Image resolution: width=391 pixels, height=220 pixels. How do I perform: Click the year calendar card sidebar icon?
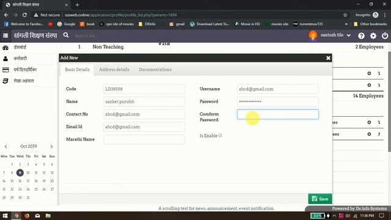[5, 70]
